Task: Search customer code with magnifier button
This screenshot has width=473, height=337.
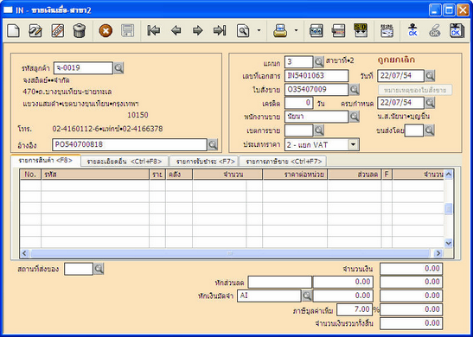Action: (118, 68)
